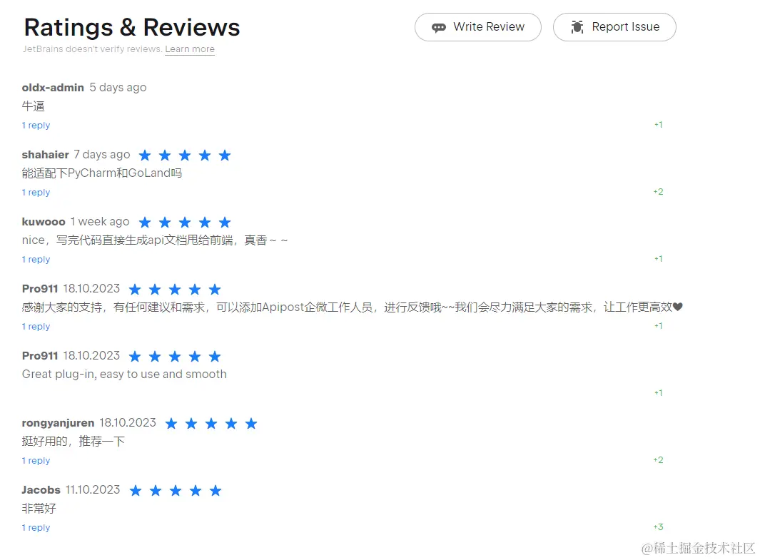The image size is (760, 560).
Task: Click the username Pro911
Action: click(x=39, y=289)
